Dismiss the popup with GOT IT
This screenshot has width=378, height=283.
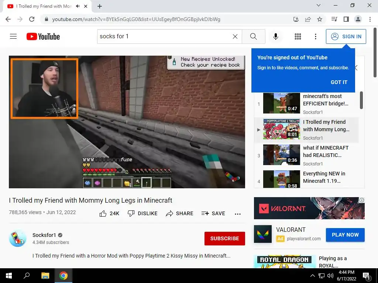(339, 82)
